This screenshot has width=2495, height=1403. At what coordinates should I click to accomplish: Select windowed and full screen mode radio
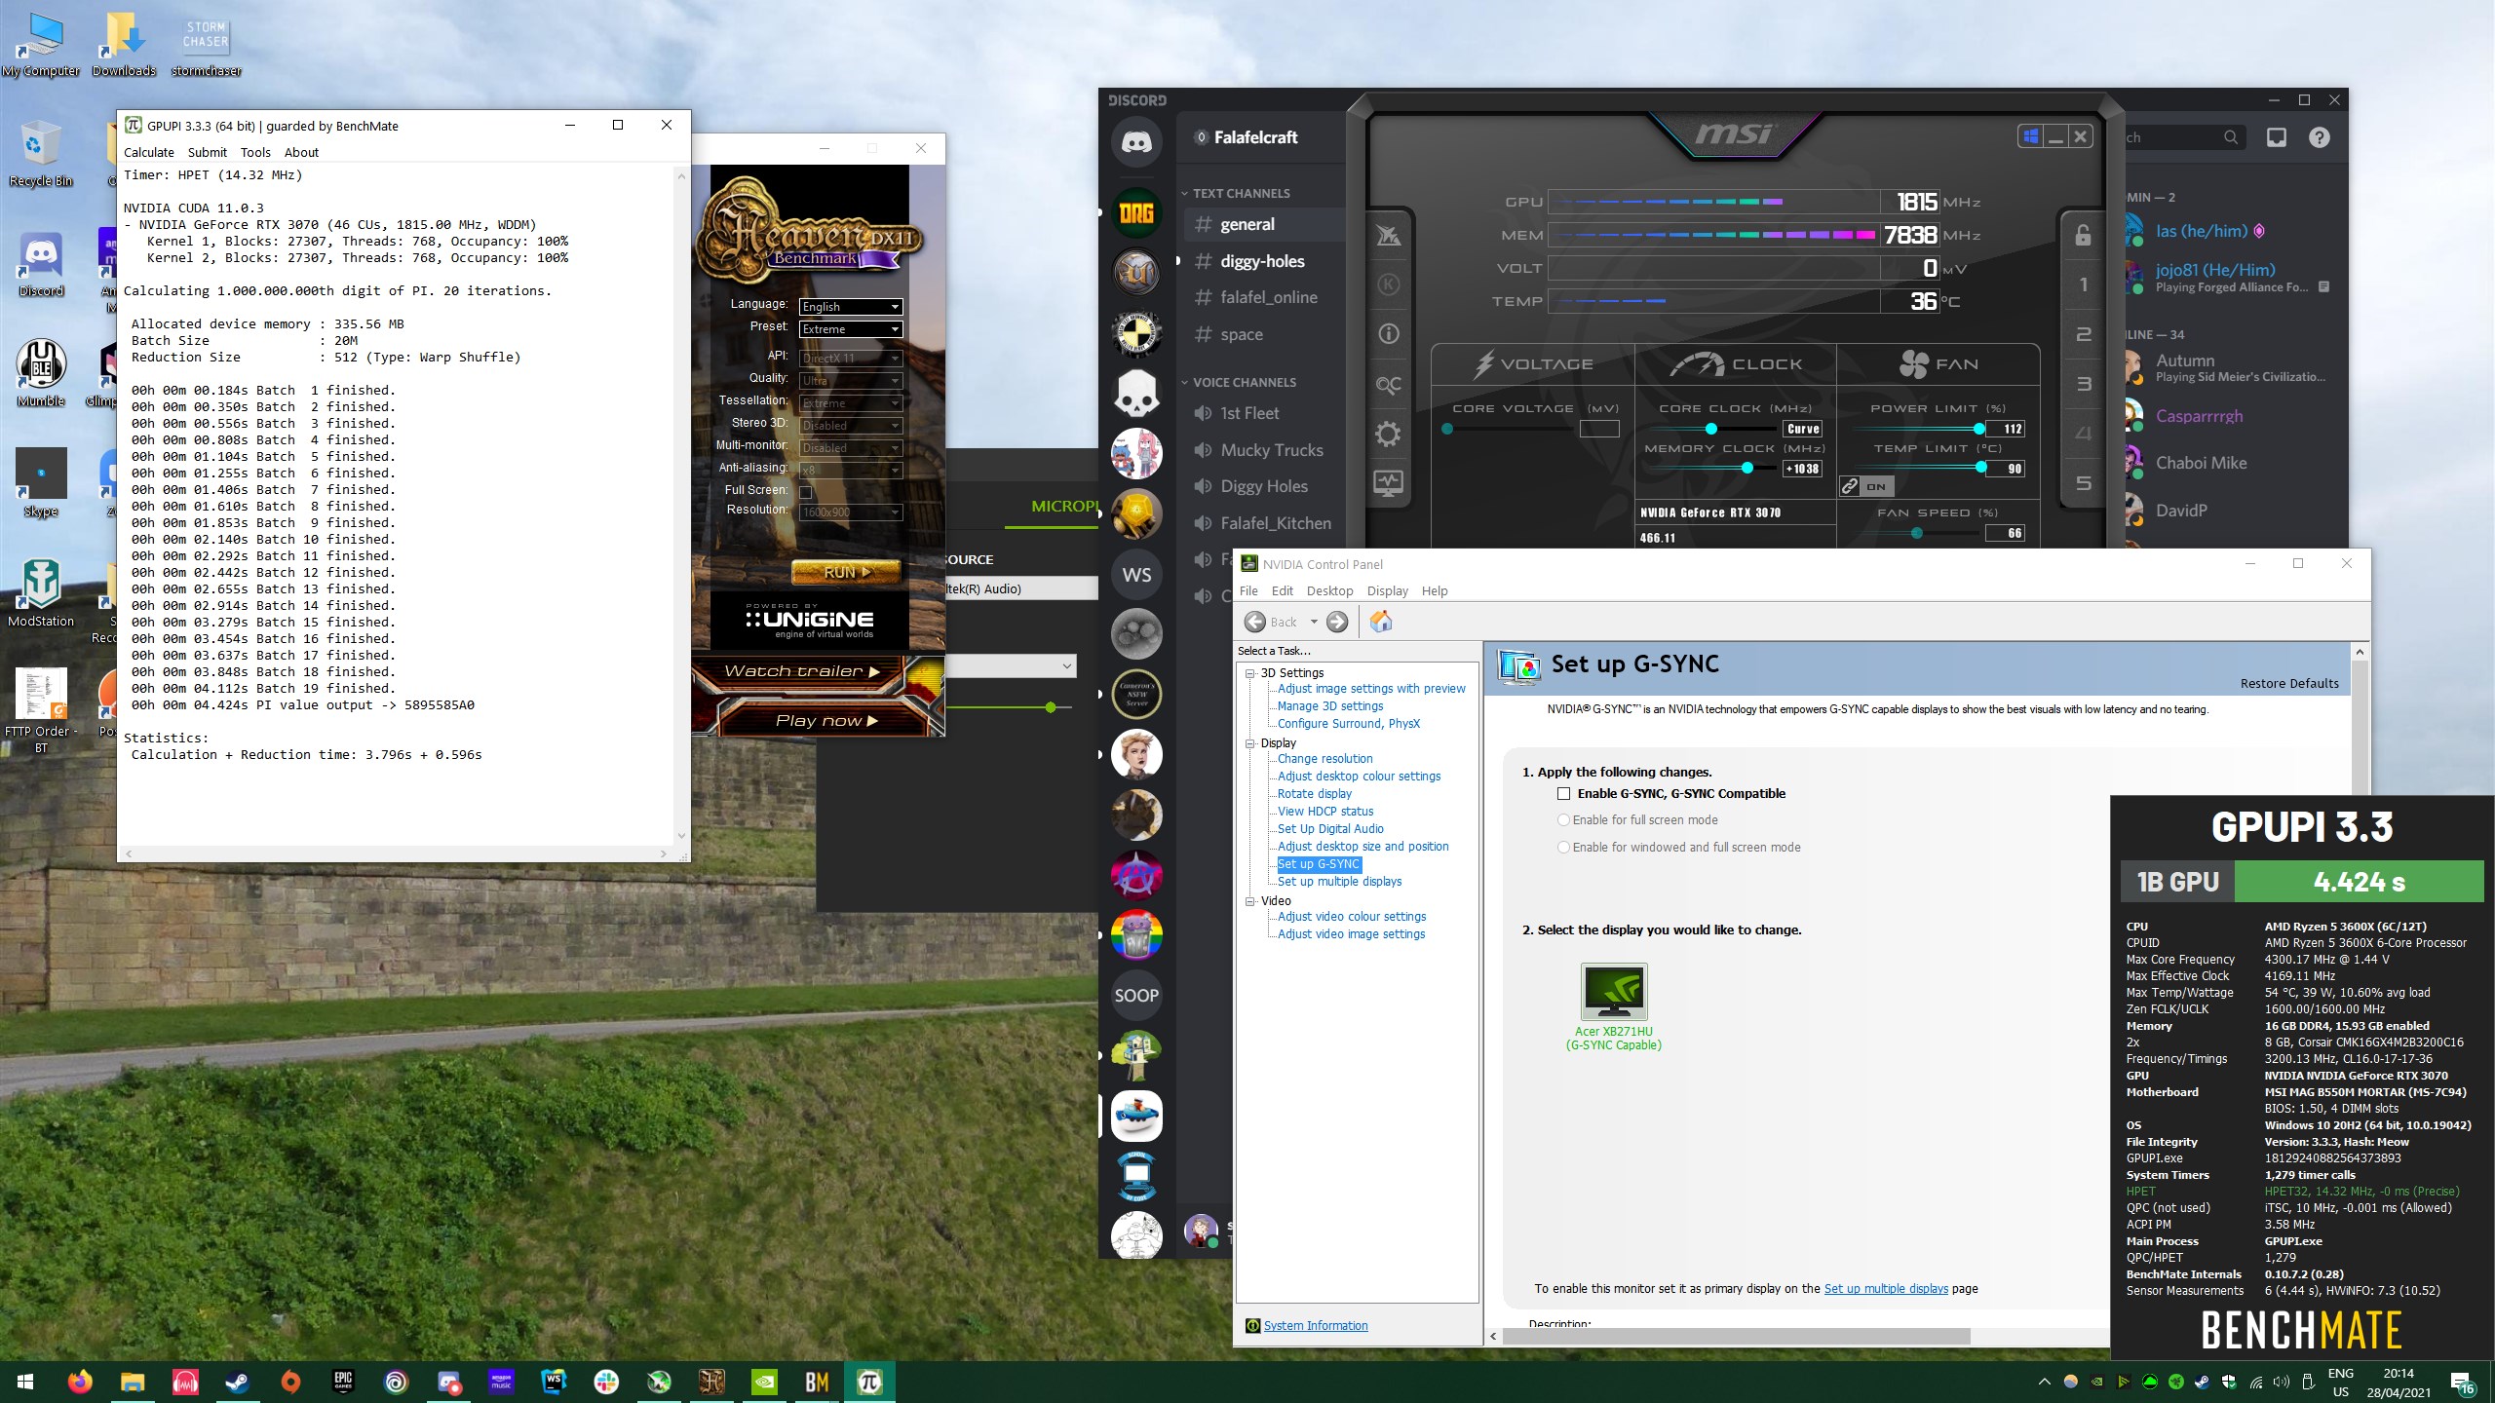1563,848
